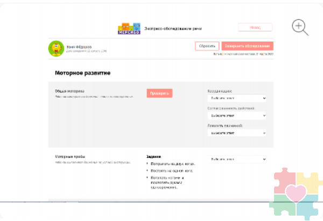323x221 pixels.
Task: Open the Моторные пробы answer dropdown
Action: click(x=237, y=159)
